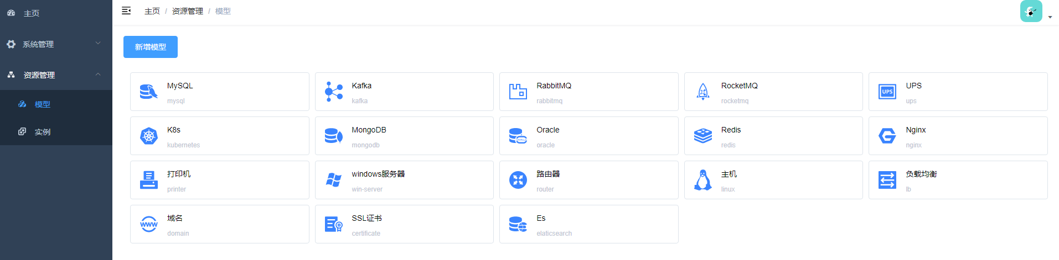Click the user avatar image
The width and height of the screenshot is (1059, 260).
pyautogui.click(x=1031, y=11)
